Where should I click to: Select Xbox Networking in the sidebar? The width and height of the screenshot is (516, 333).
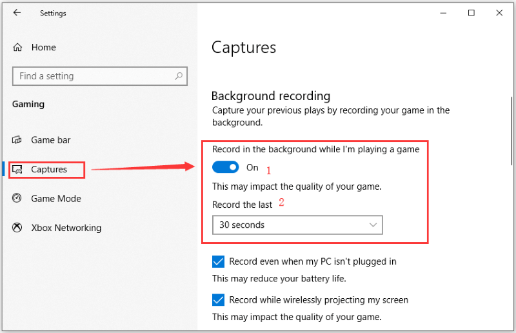click(66, 228)
